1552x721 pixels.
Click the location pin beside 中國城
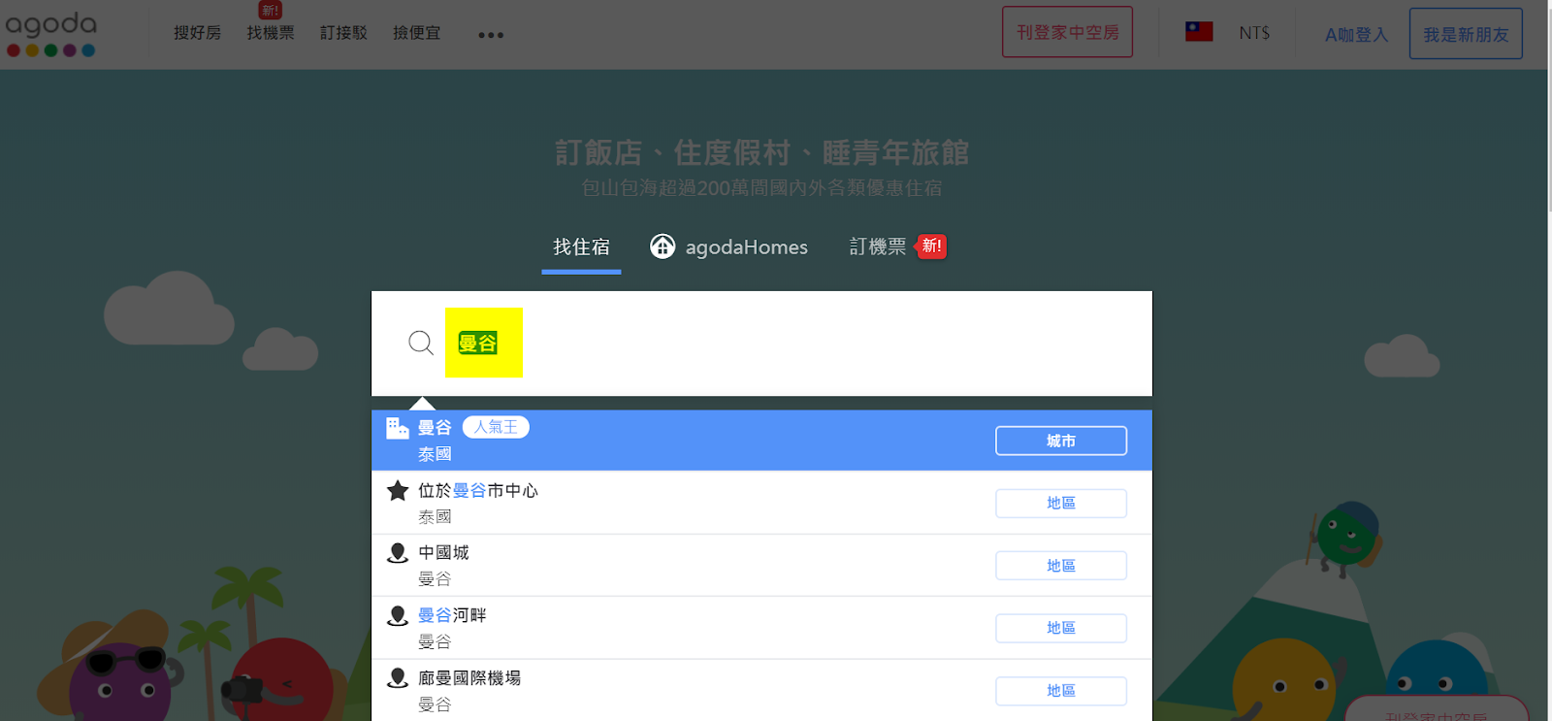[398, 553]
